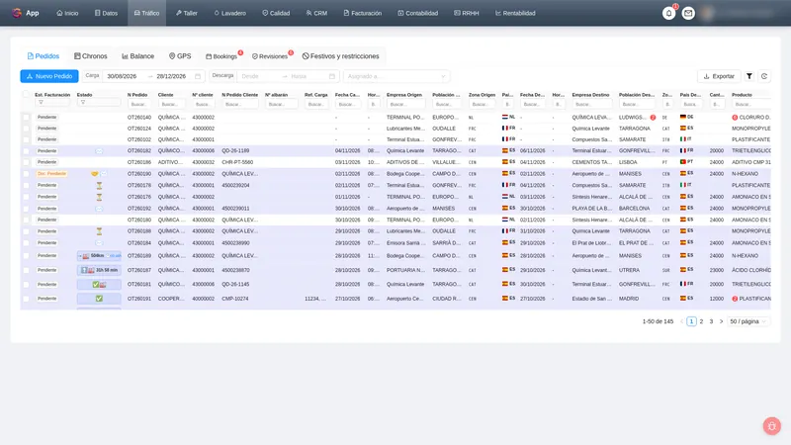
Task: Click green check status icon in row OT260191
Action: (99, 299)
